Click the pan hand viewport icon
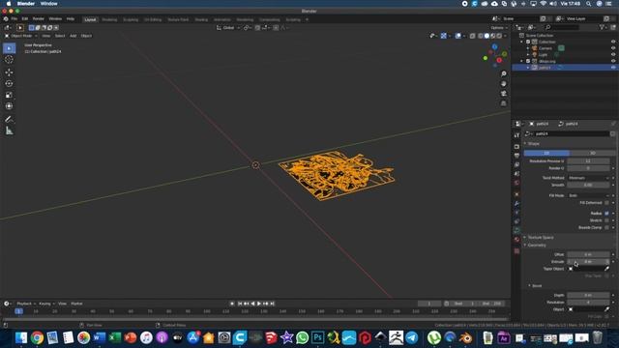The image size is (619, 348). coord(503,84)
